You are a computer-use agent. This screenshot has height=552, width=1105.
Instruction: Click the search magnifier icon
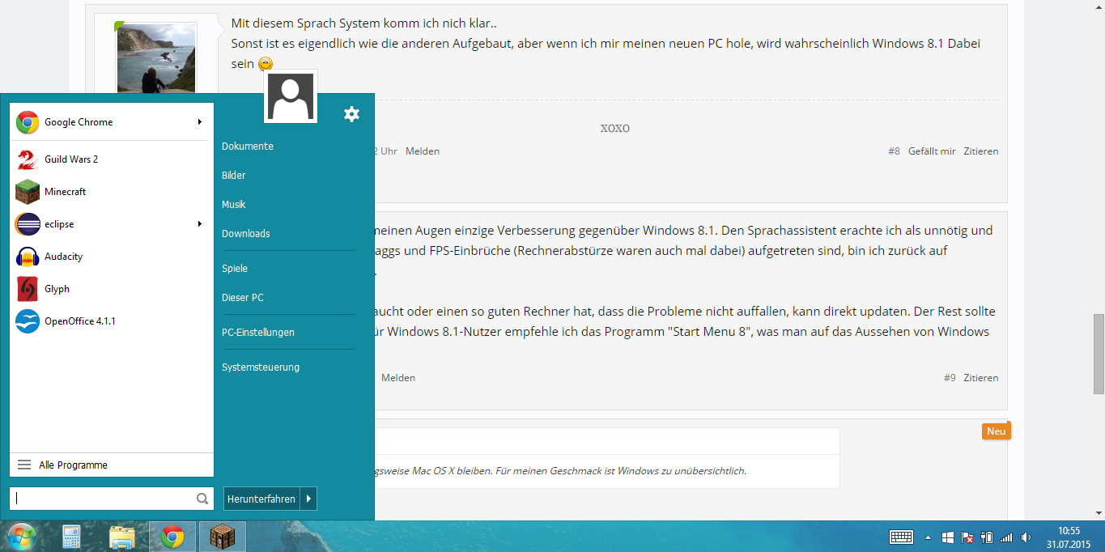pyautogui.click(x=202, y=499)
